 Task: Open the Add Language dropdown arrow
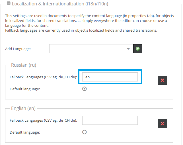128,49
